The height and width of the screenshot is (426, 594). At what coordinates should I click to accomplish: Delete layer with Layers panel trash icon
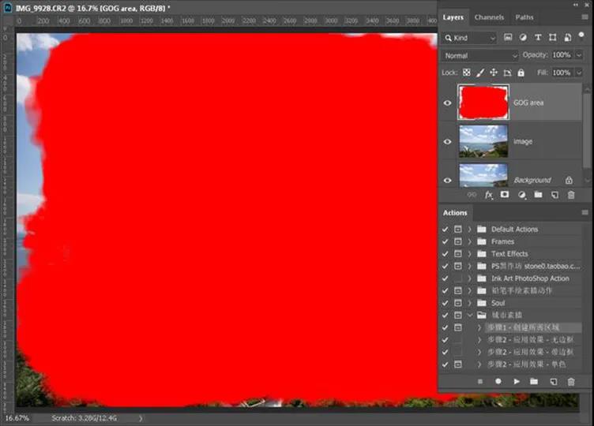tap(571, 195)
